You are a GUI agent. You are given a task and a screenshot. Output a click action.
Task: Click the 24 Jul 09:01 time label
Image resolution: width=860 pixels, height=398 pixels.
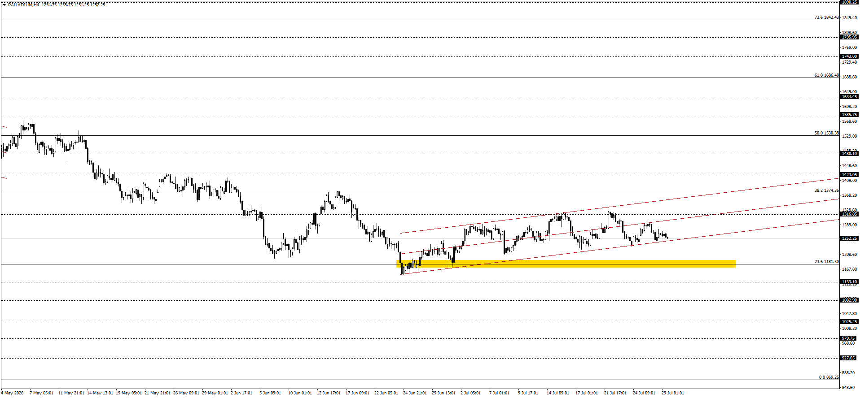click(x=644, y=393)
